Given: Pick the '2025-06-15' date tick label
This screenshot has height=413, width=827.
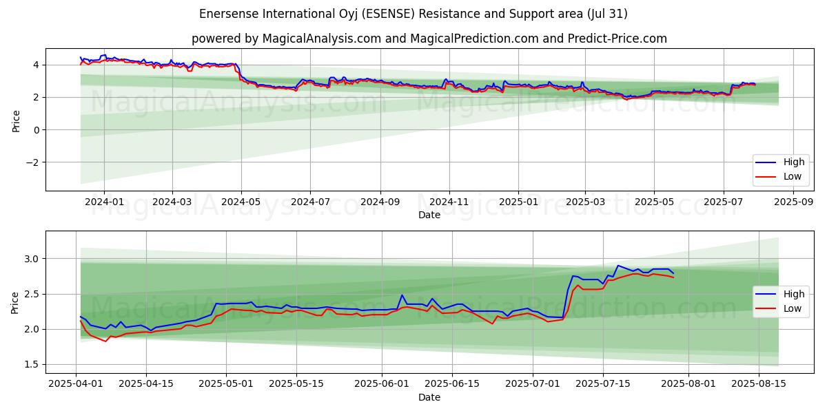Looking at the screenshot, I should tap(452, 385).
